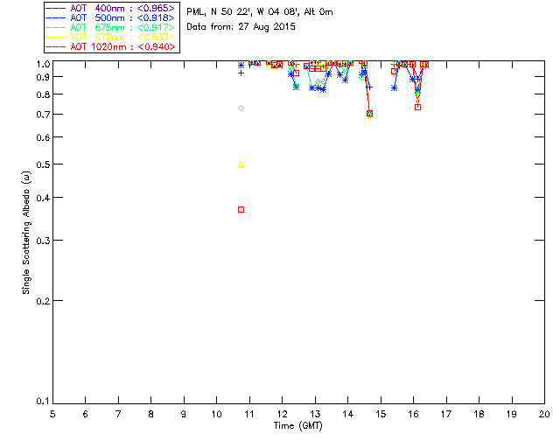Click the AOT 1020nm red legend entry
This screenshot has width=560, height=448.
tap(110, 46)
